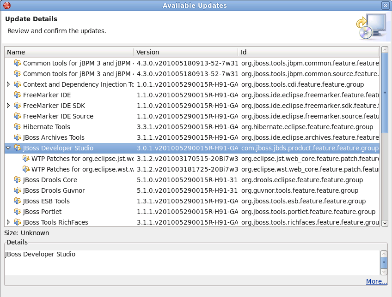Click the icon of jbpm.common.source.feature row
392x297 pixels.
(x=18, y=74)
